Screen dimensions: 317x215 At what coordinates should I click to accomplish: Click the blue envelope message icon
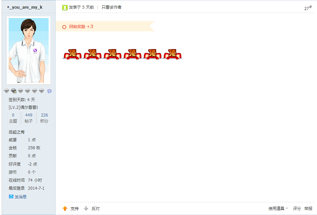(11, 197)
